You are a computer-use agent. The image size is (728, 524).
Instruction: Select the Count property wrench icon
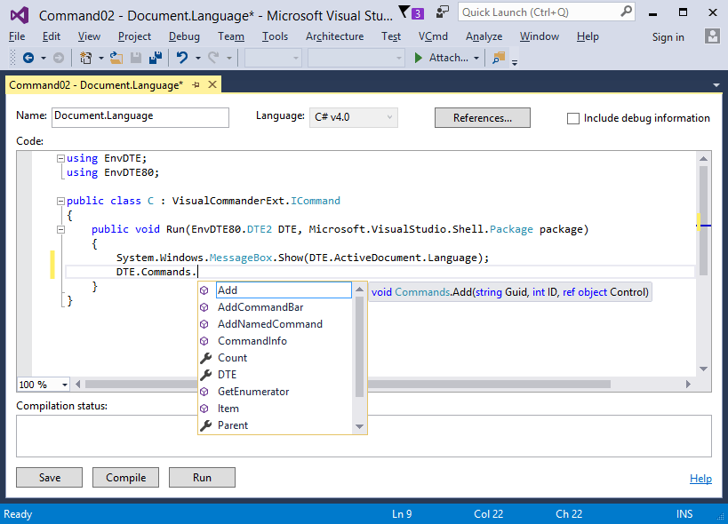(205, 358)
